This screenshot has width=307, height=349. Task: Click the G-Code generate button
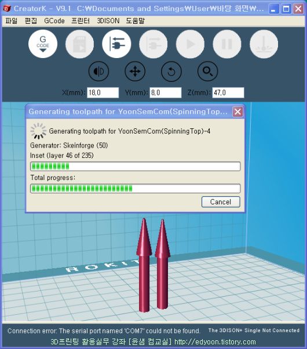43,44
